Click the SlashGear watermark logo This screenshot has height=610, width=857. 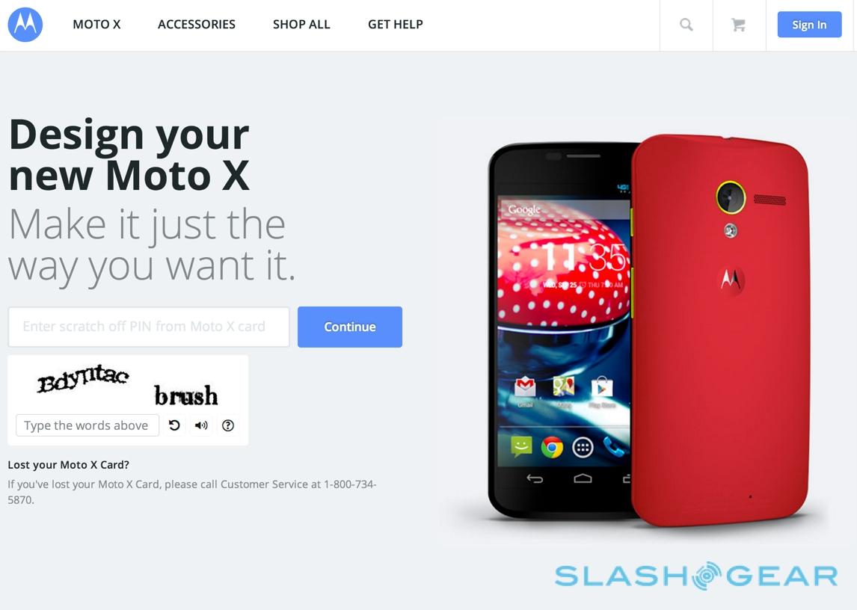(695, 576)
